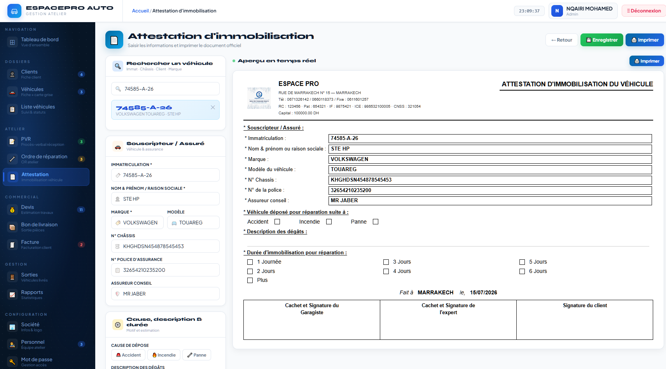Click the Devis money bag icon
The height and width of the screenshot is (369, 666).
click(x=12, y=210)
